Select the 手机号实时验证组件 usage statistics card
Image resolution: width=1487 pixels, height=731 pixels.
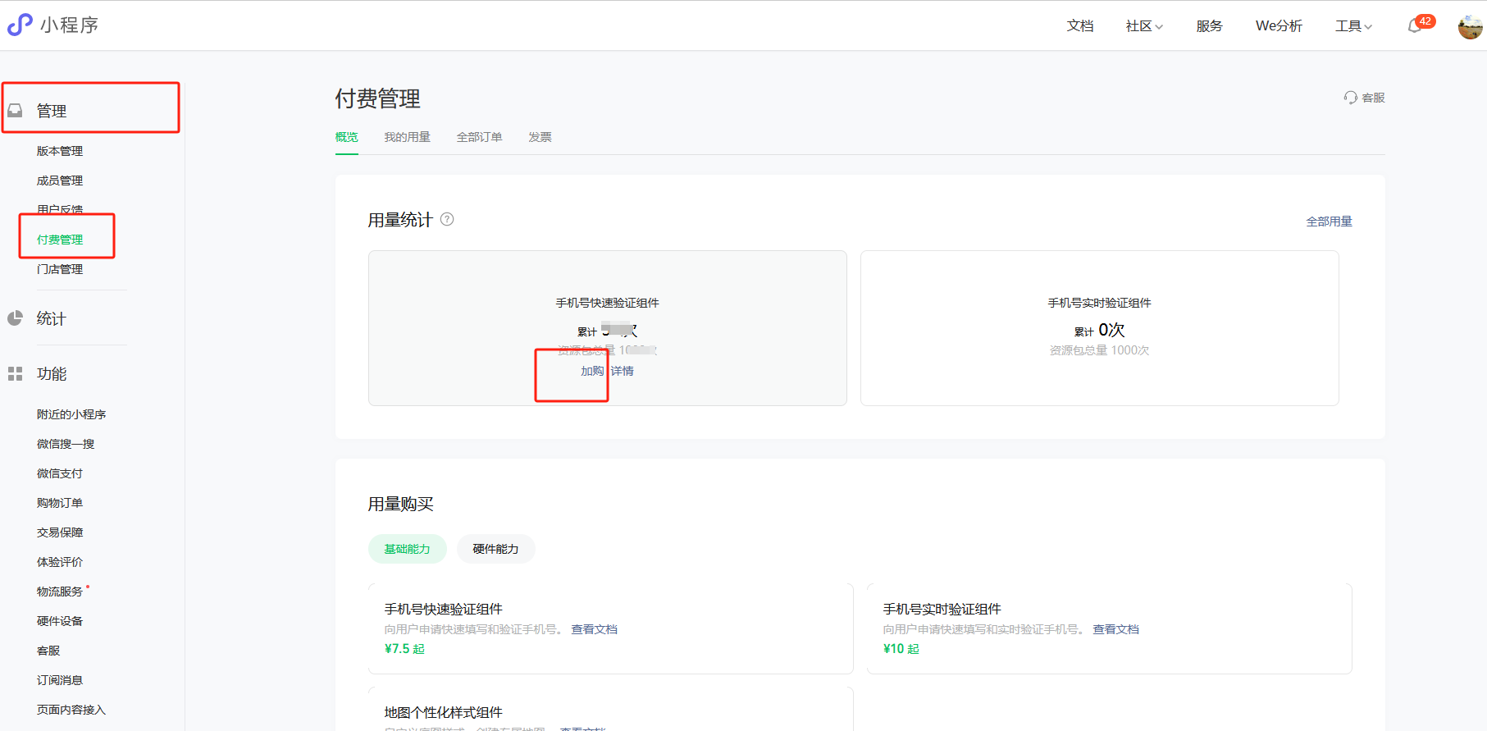1100,328
